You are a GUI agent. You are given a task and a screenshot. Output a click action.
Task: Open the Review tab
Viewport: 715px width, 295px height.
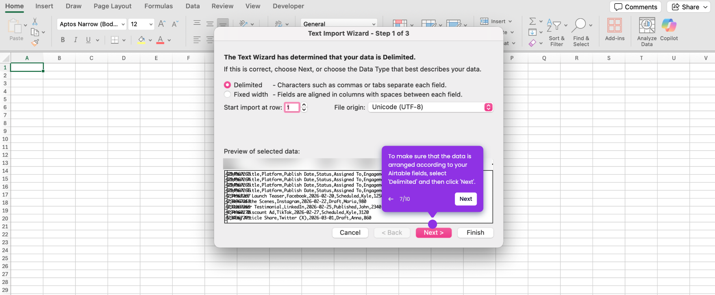[222, 6]
